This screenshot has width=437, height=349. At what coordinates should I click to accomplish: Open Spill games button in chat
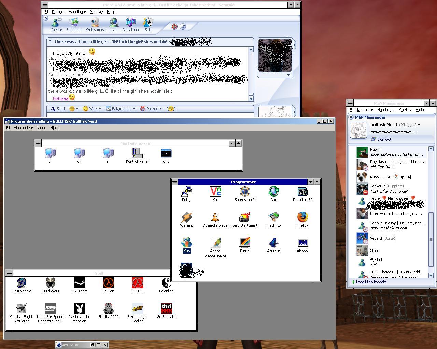148,25
